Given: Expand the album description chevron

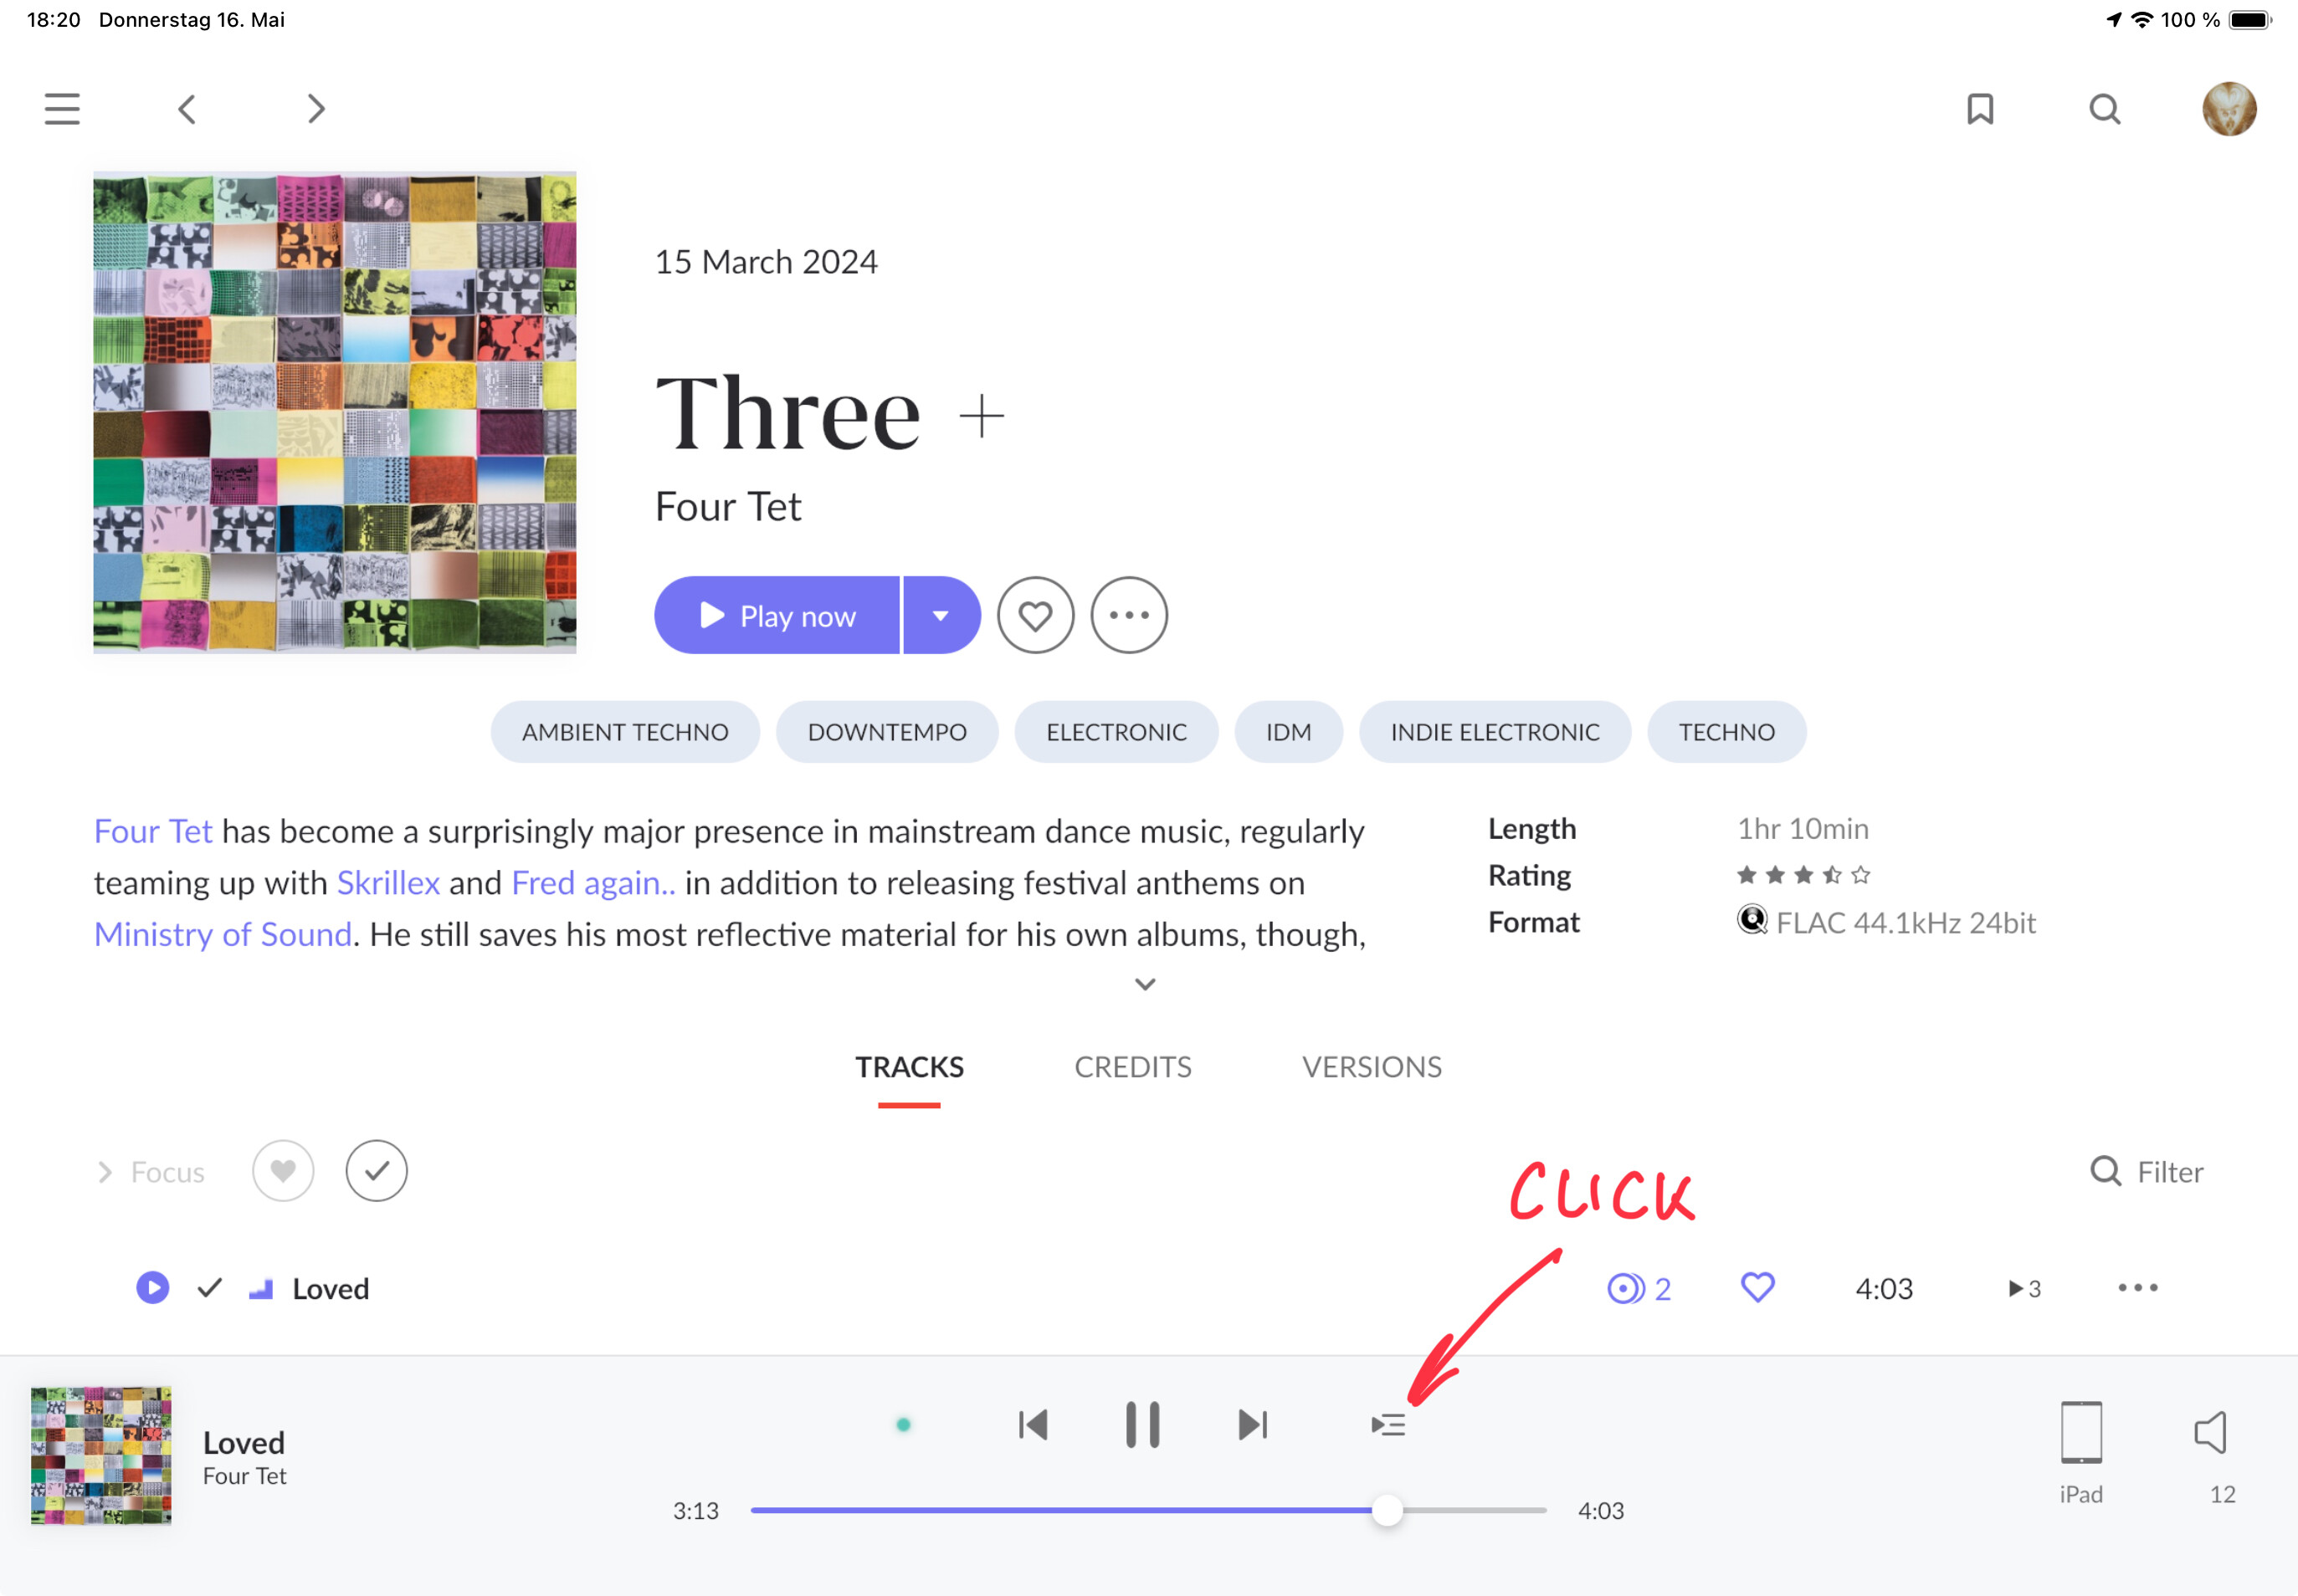Looking at the screenshot, I should [x=1146, y=984].
